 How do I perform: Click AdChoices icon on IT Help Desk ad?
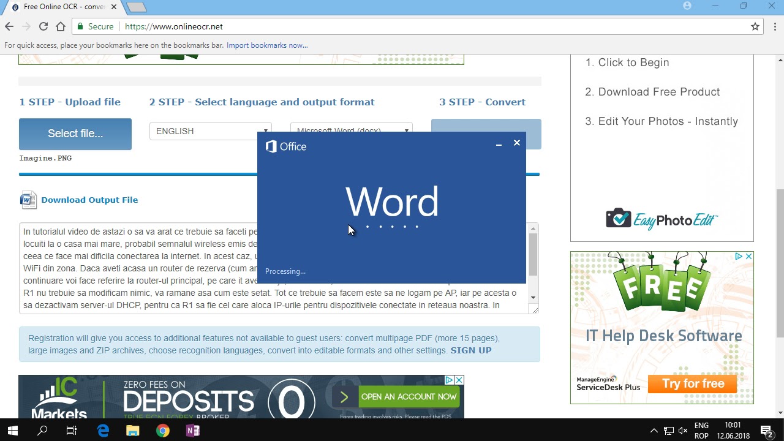pyautogui.click(x=739, y=256)
